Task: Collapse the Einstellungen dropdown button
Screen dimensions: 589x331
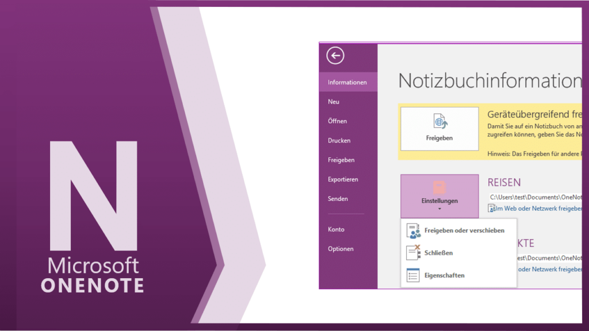Action: click(439, 196)
